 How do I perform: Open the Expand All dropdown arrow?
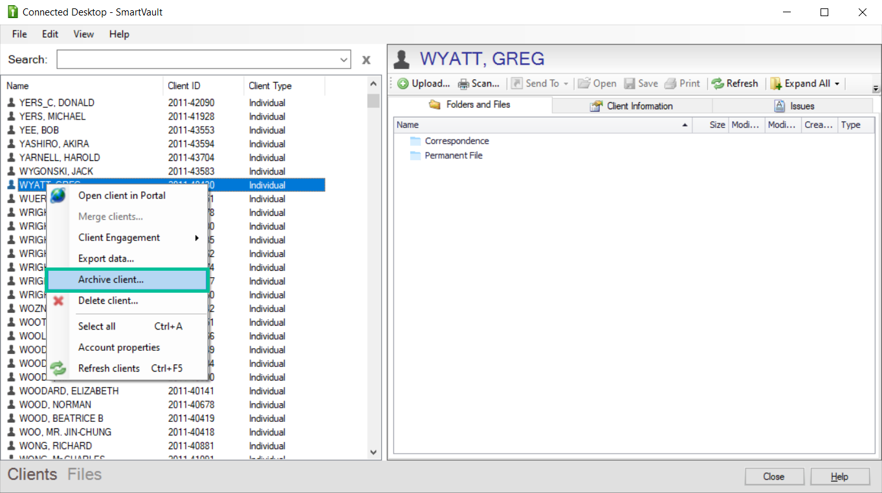(x=837, y=83)
